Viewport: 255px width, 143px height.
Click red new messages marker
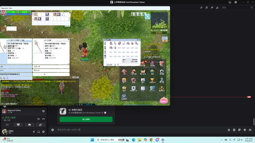249,97
